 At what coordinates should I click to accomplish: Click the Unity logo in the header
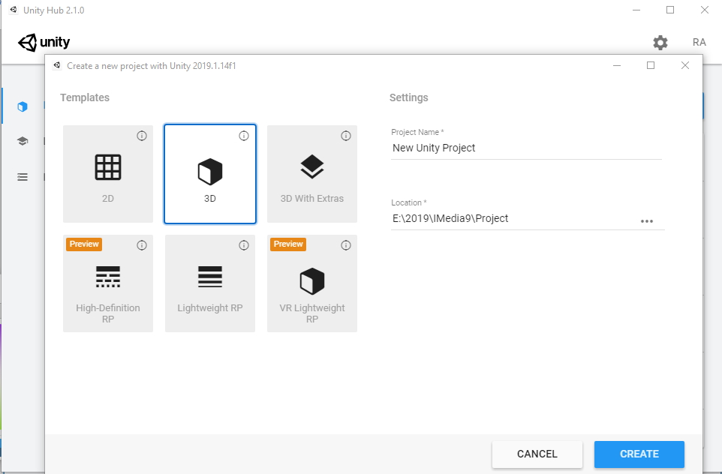click(44, 42)
